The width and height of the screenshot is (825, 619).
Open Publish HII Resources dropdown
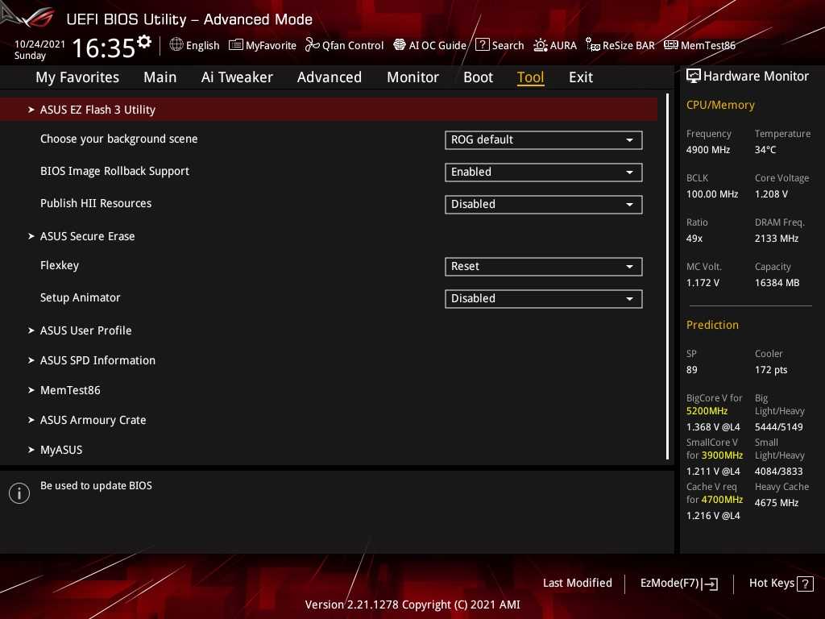[543, 205]
